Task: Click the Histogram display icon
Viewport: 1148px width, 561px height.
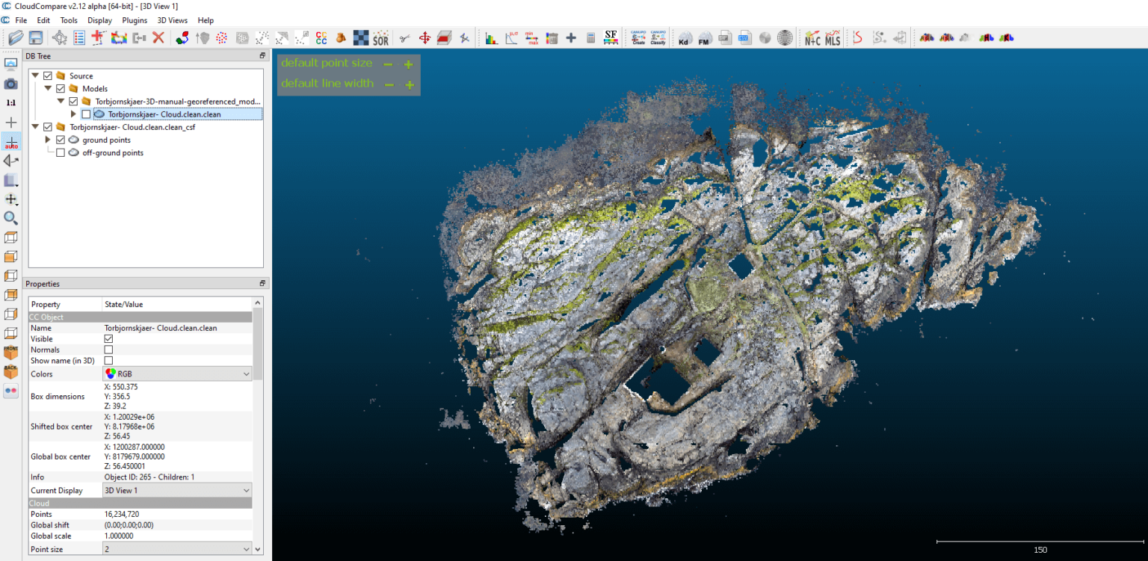Action: [x=492, y=37]
